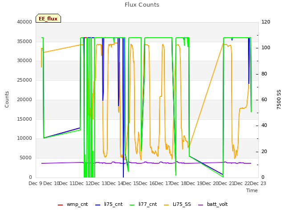Screen dimensions: 285x213
Task: Click the green li77_cnt legend swatch
Action: point(132,205)
